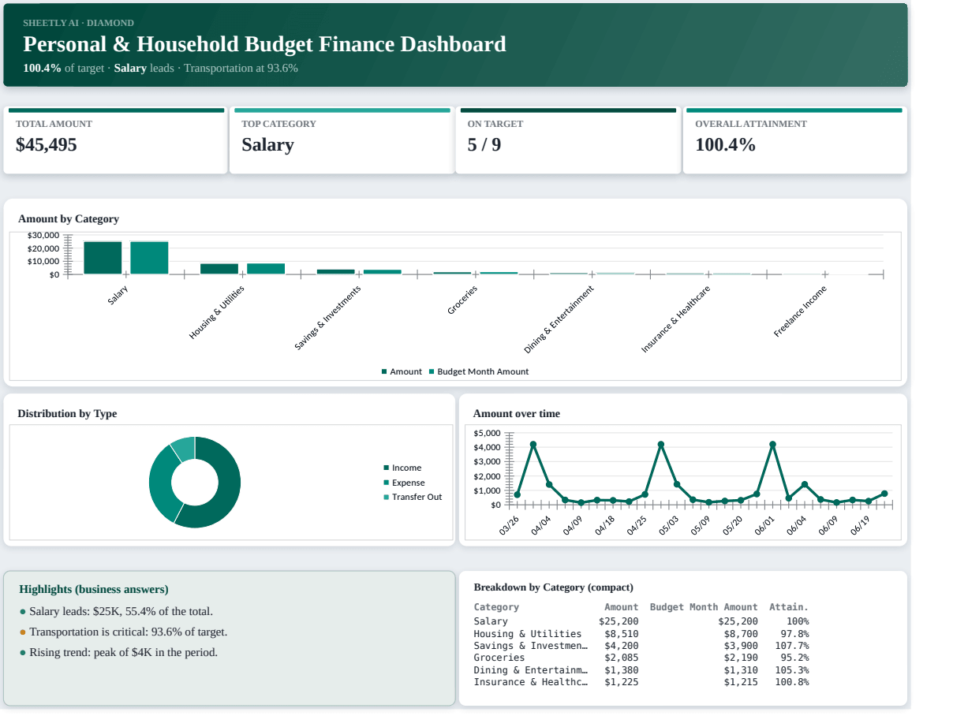Select the Groceries row name in breakdown table
Viewport: 968px width, 727px height.
pyautogui.click(x=499, y=658)
